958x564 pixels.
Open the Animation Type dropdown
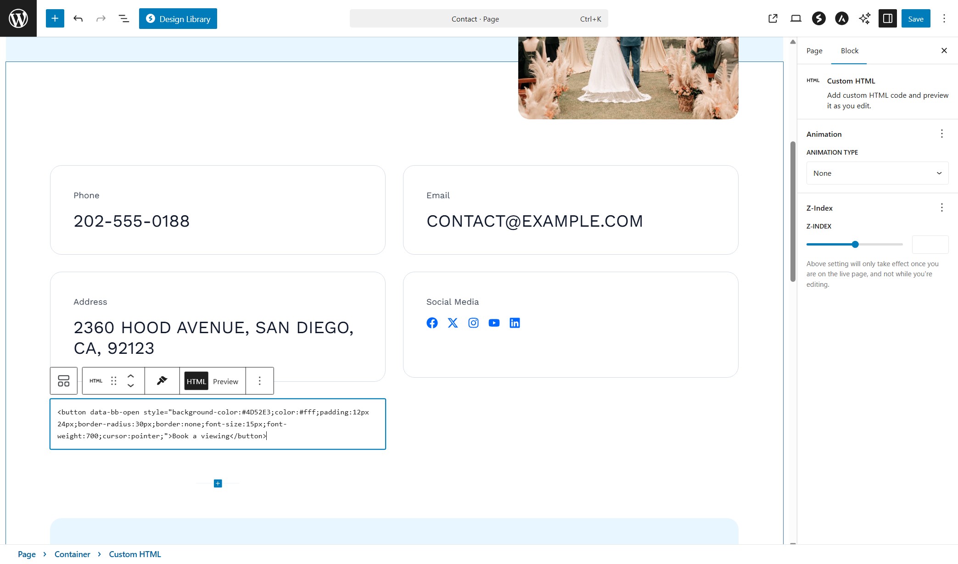[x=877, y=173]
